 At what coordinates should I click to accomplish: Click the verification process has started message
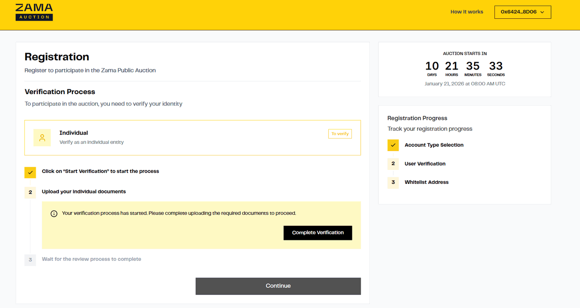pos(179,213)
